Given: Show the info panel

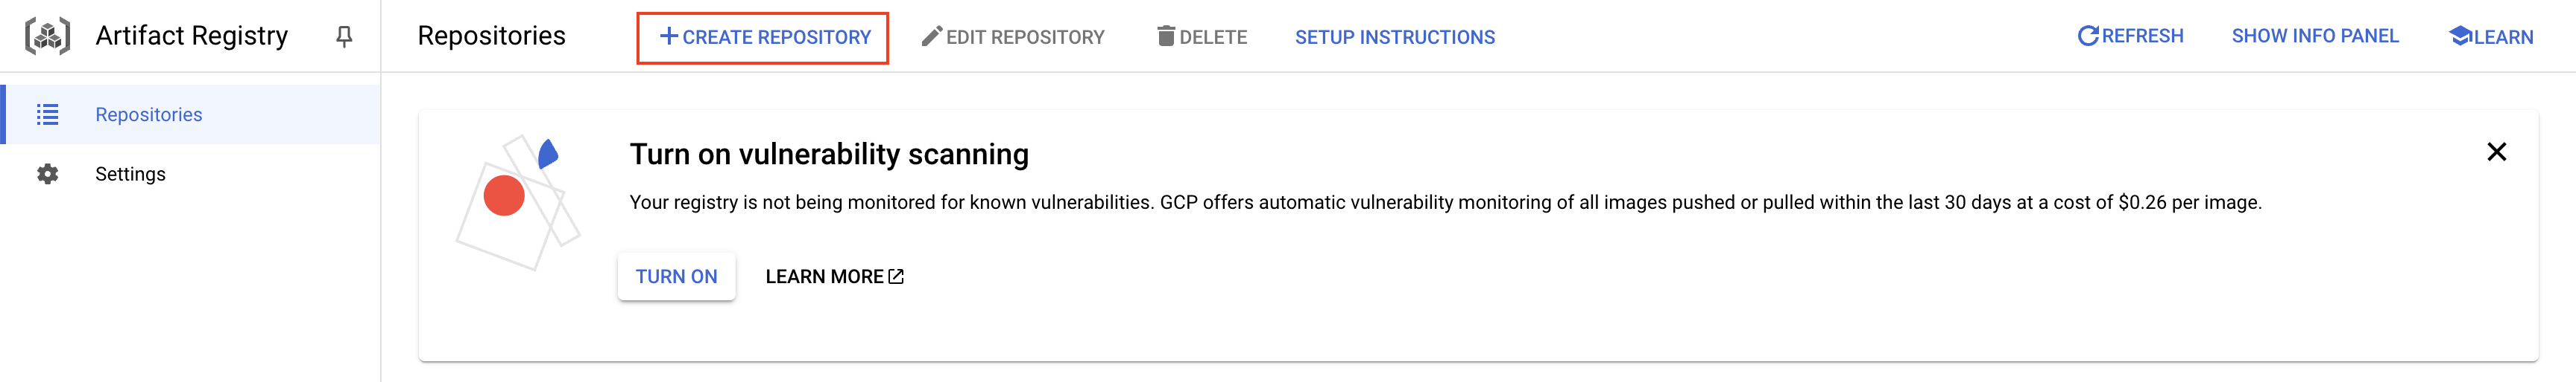Looking at the screenshot, I should (x=2315, y=36).
